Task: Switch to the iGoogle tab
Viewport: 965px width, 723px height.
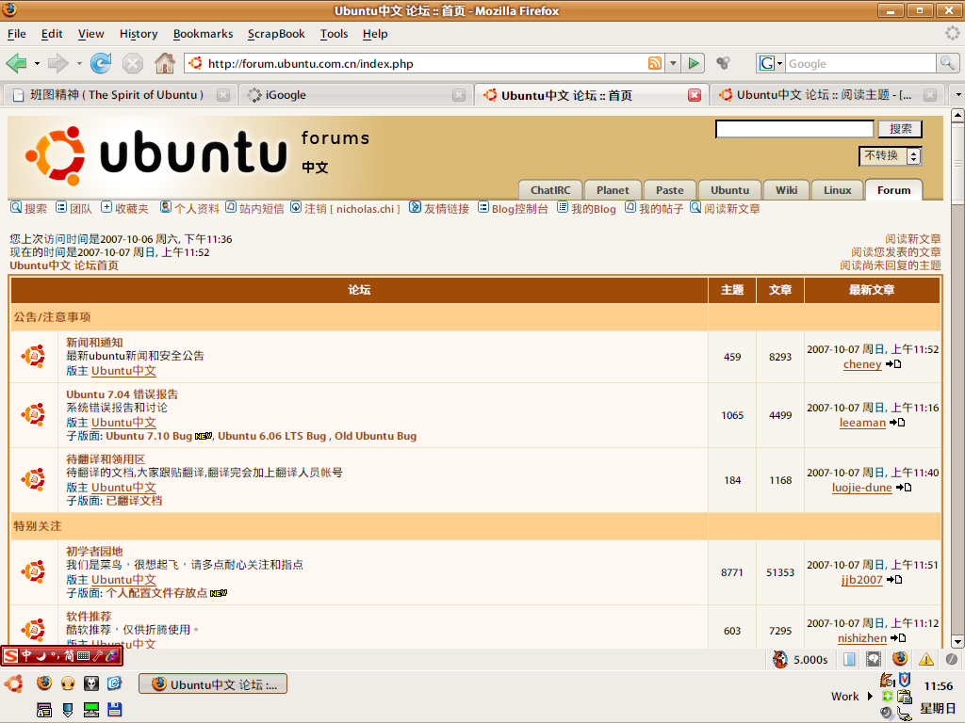Action: coord(355,95)
